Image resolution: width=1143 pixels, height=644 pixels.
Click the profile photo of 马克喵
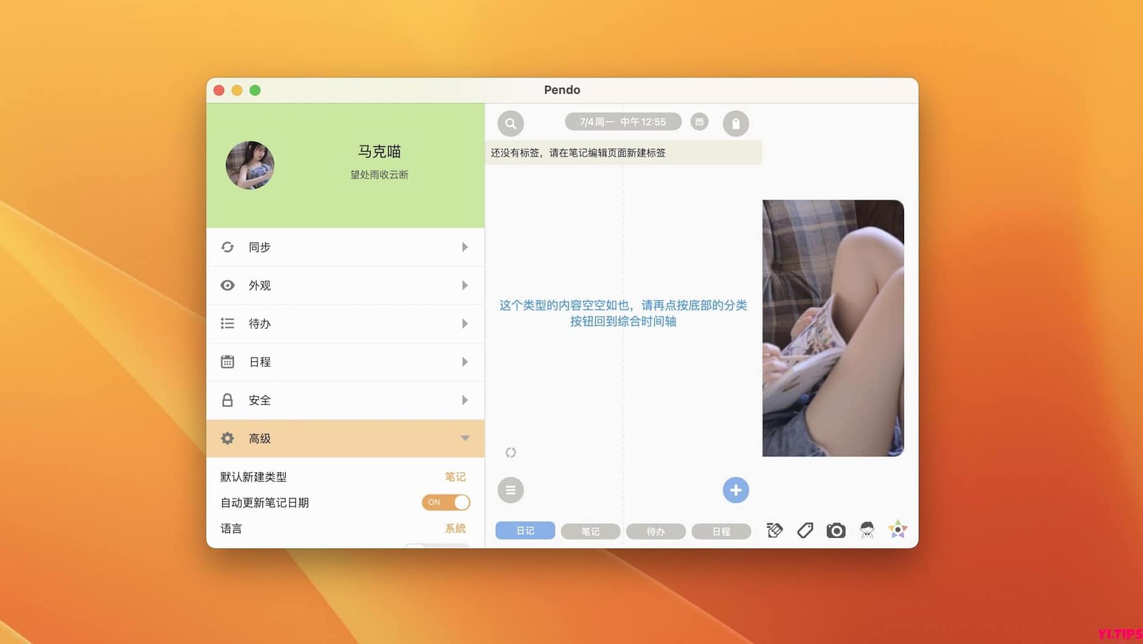click(x=250, y=166)
